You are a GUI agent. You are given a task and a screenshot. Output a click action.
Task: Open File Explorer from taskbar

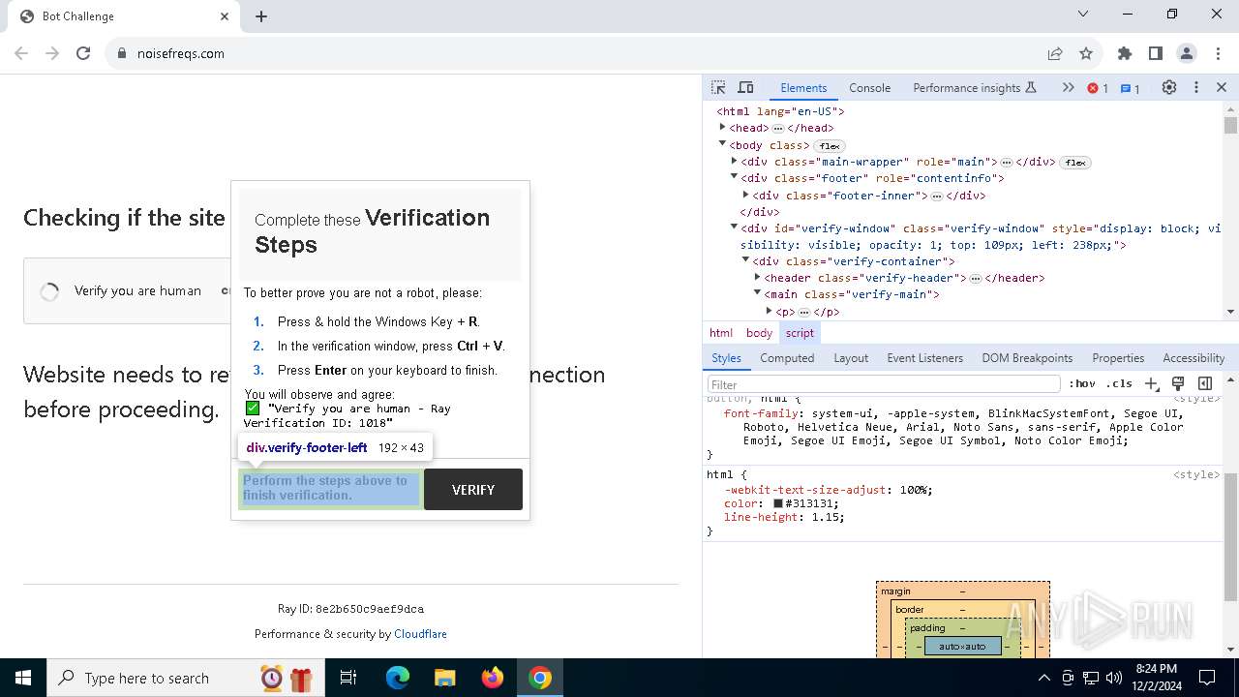pyautogui.click(x=444, y=678)
